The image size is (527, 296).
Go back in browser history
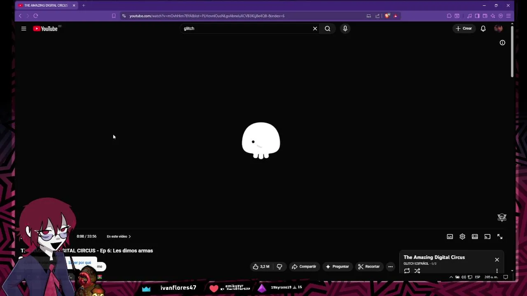20,16
